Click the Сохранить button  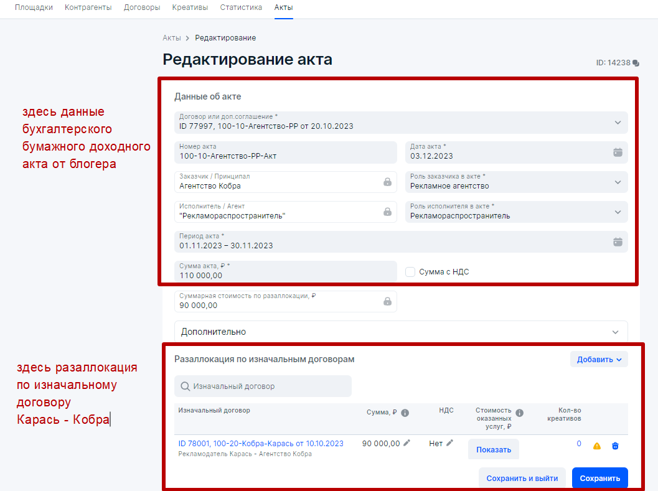(x=599, y=479)
